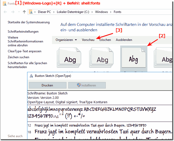Click the alphabet sample line
Screen dimensions: 174x141
click(x=92, y=109)
